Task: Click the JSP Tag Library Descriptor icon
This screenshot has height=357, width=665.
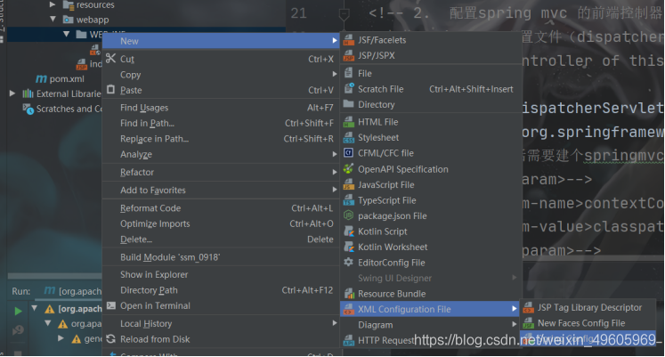Action: pyautogui.click(x=529, y=307)
